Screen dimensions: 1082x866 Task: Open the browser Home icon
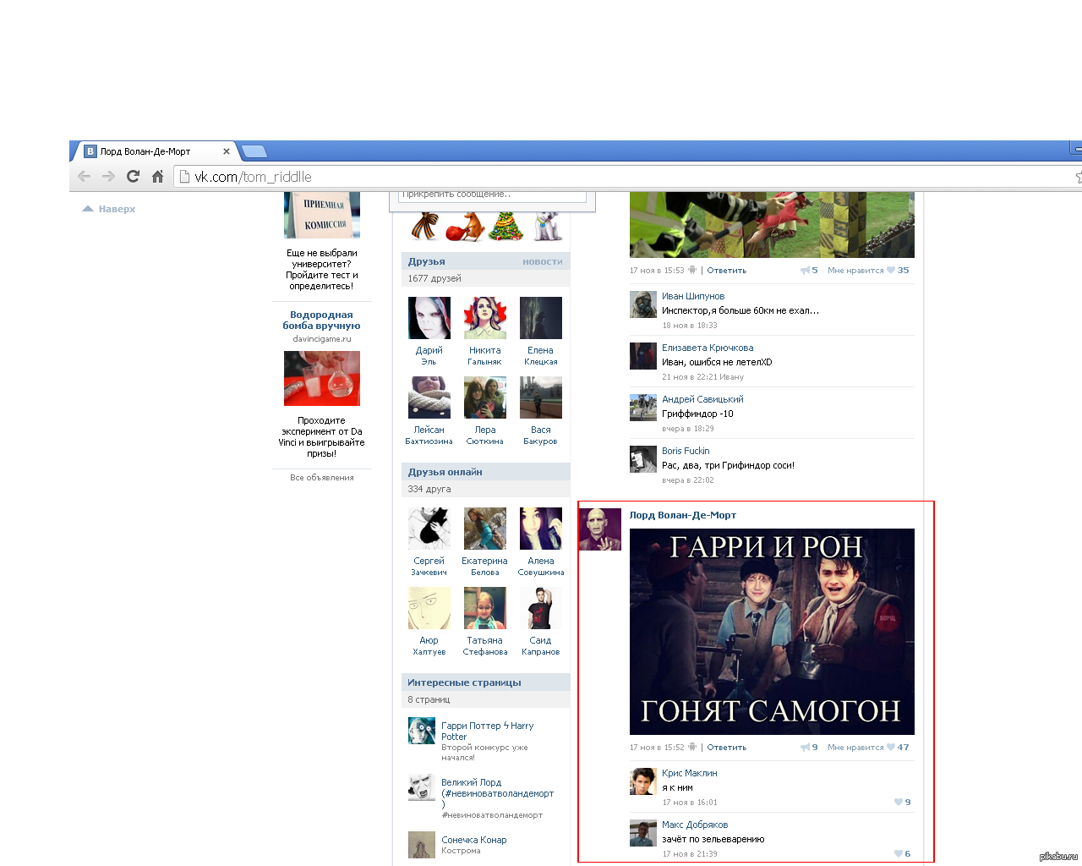[157, 176]
